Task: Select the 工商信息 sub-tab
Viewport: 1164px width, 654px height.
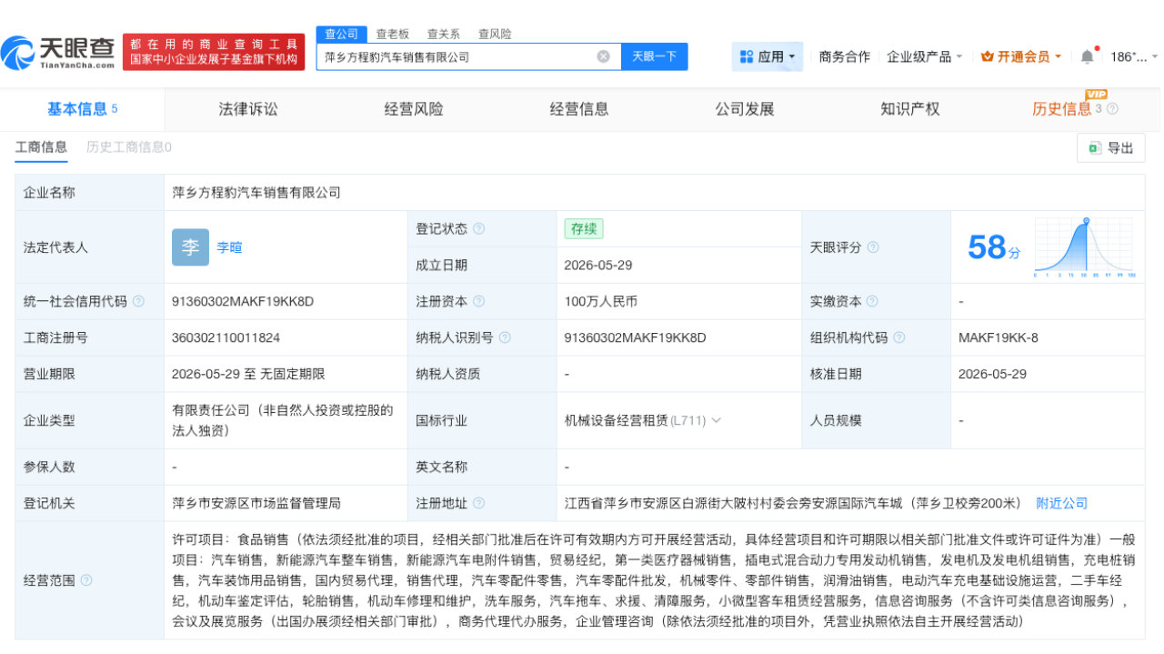Action: 41,146
